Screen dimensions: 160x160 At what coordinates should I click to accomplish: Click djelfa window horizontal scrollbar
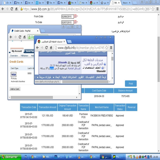coord(85,82)
